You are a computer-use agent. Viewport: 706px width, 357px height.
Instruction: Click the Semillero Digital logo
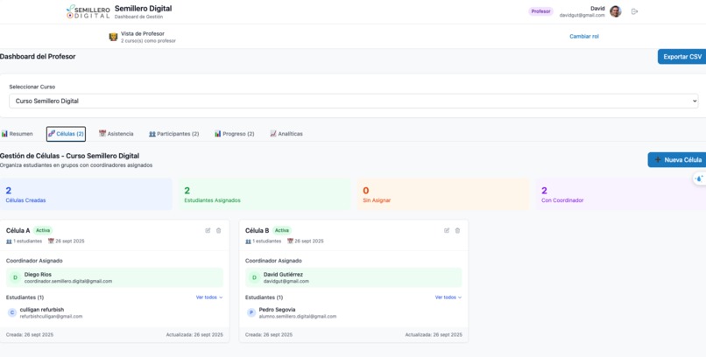click(x=88, y=11)
